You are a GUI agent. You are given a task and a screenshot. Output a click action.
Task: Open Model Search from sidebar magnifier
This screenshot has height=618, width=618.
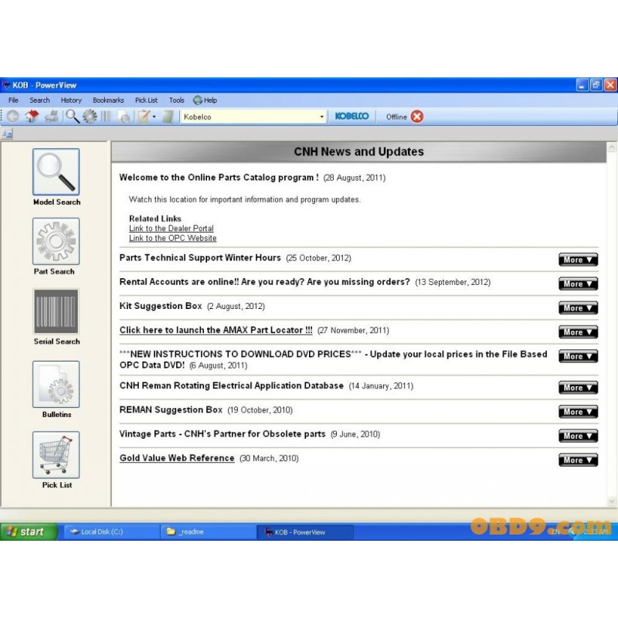[56, 171]
